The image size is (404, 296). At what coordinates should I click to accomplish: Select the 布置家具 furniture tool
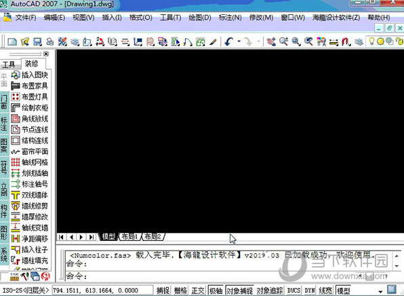pos(30,86)
